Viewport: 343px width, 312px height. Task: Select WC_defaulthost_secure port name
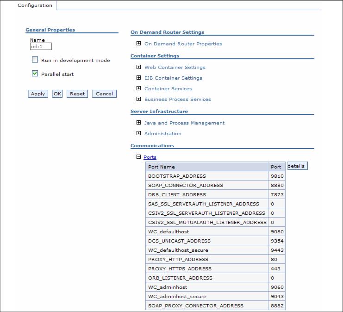[178, 250]
